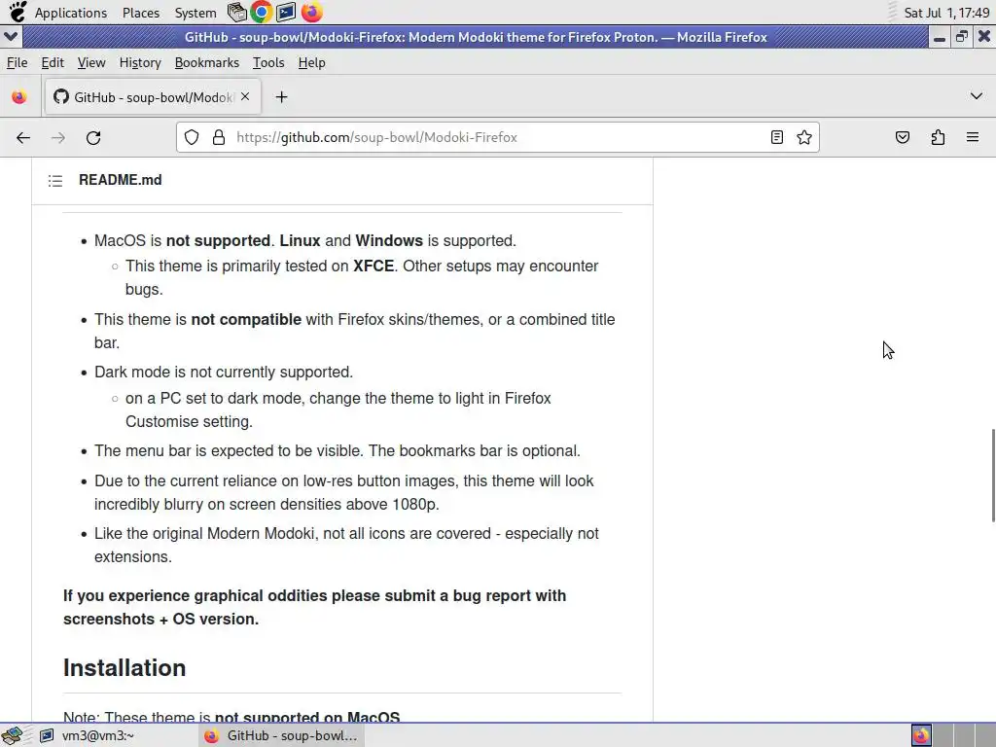Viewport: 996px width, 747px height.
Task: Click the text 'Dark mode is not currently supported.'
Action: tap(224, 373)
